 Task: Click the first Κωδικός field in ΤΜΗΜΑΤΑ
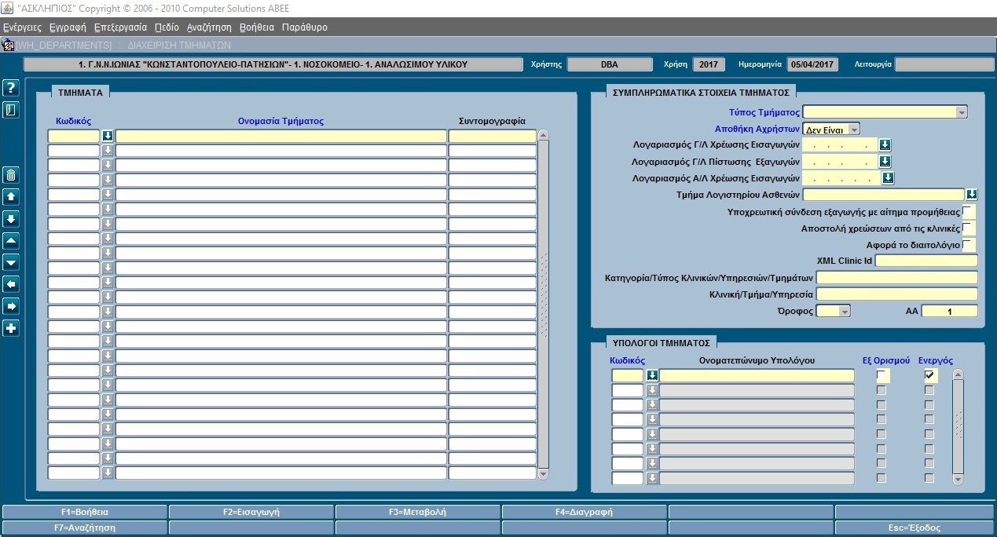tap(74, 136)
